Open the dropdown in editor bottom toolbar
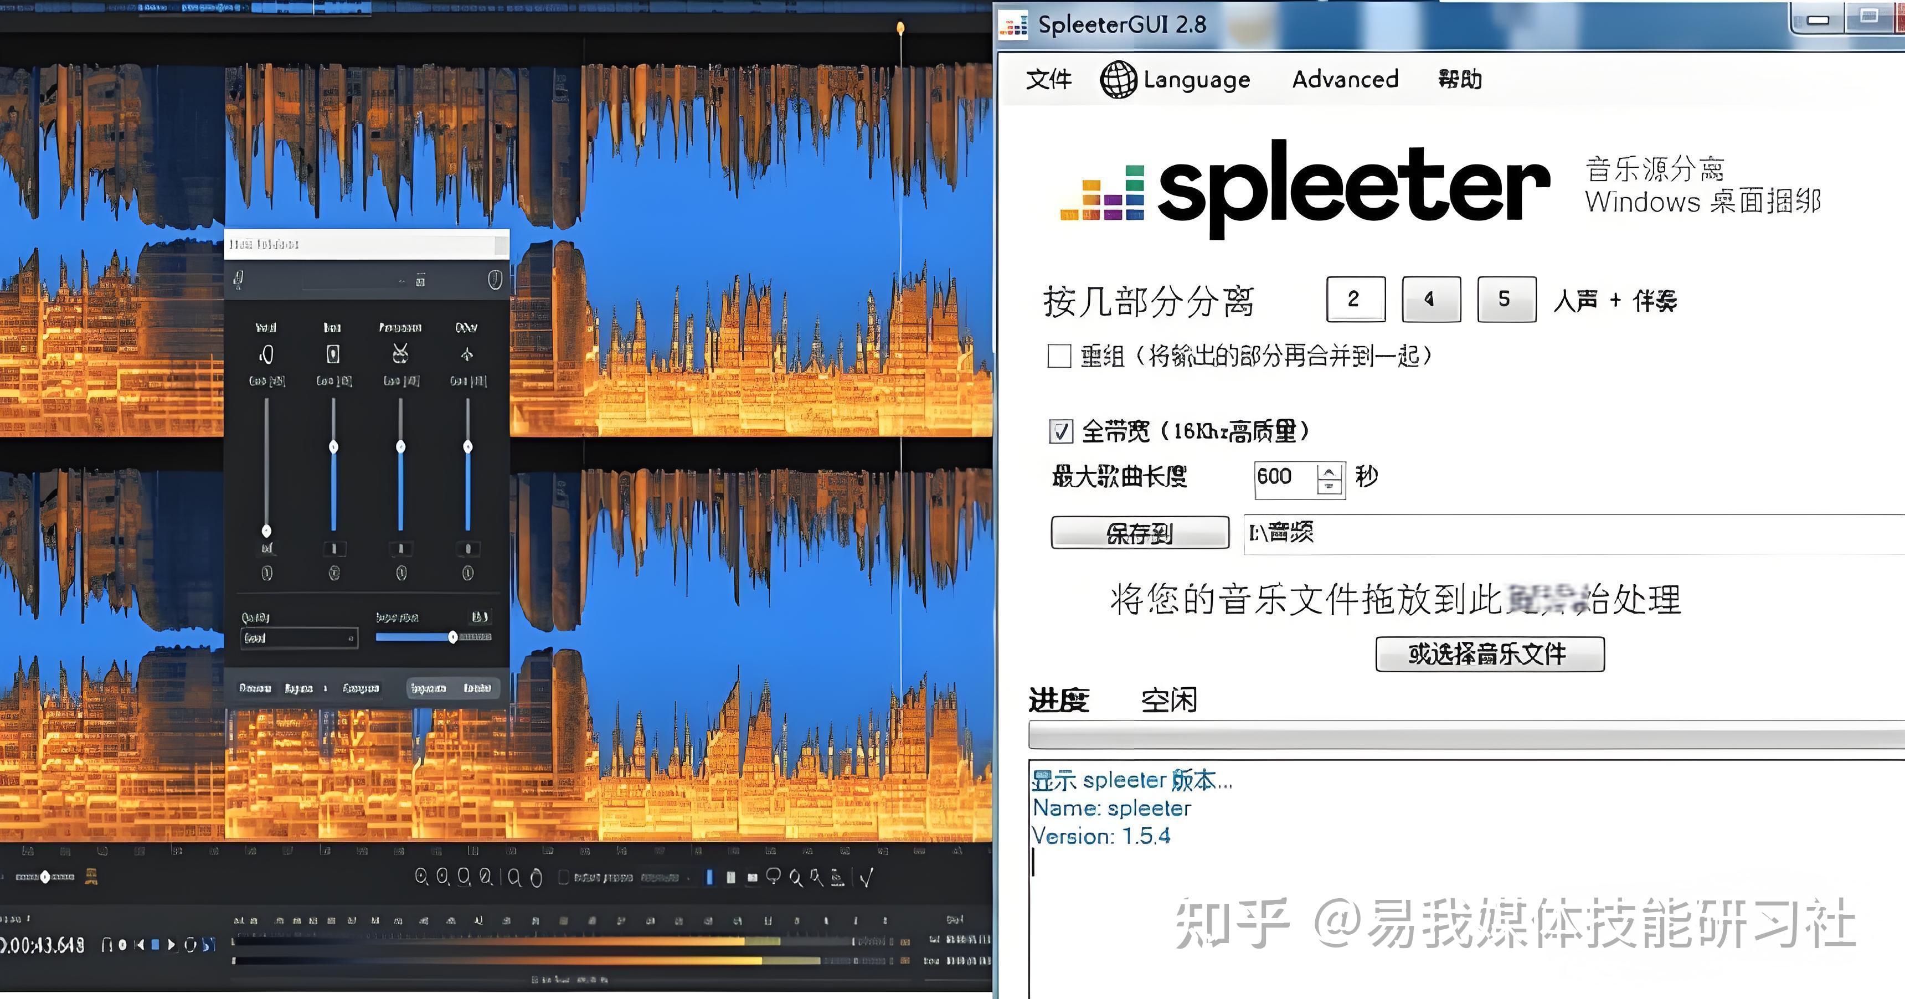The width and height of the screenshot is (1905, 999). [667, 878]
